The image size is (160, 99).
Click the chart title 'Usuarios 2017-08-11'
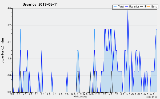40,5
